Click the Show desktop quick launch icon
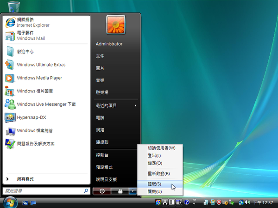 click(33, 203)
